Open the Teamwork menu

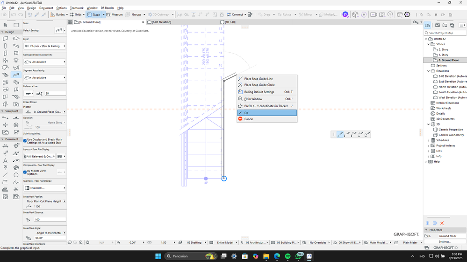point(77,8)
